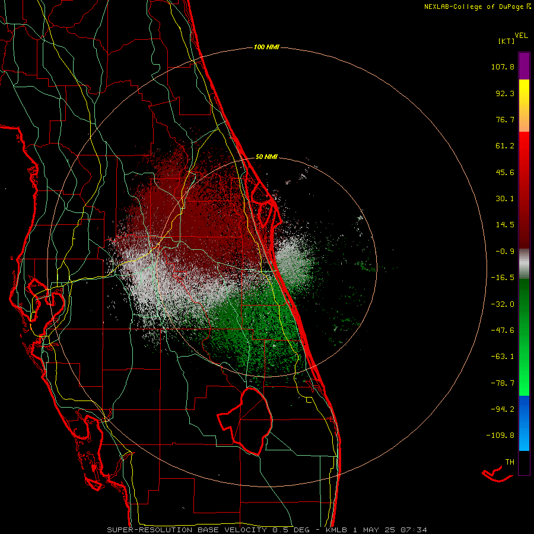
Task: Select the -16.5 velocity scale label
Action: coord(503,278)
